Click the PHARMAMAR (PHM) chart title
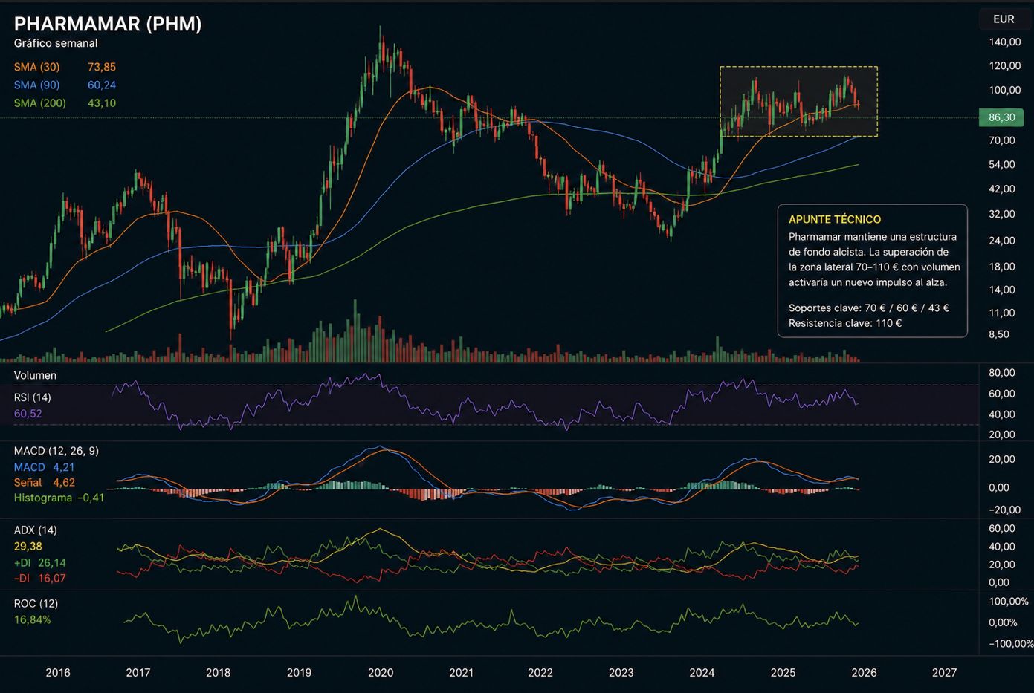The image size is (1034, 693). [108, 24]
